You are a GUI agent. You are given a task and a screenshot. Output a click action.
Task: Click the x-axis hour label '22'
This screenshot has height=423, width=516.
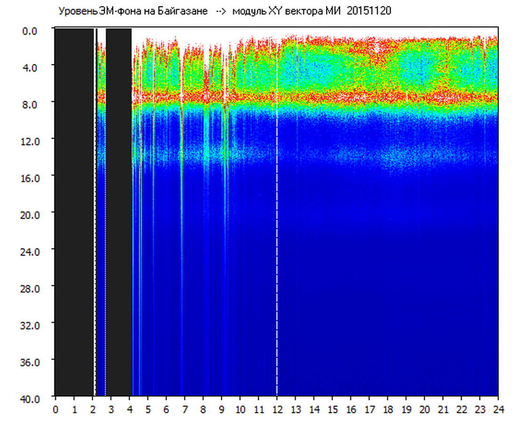coord(461,409)
